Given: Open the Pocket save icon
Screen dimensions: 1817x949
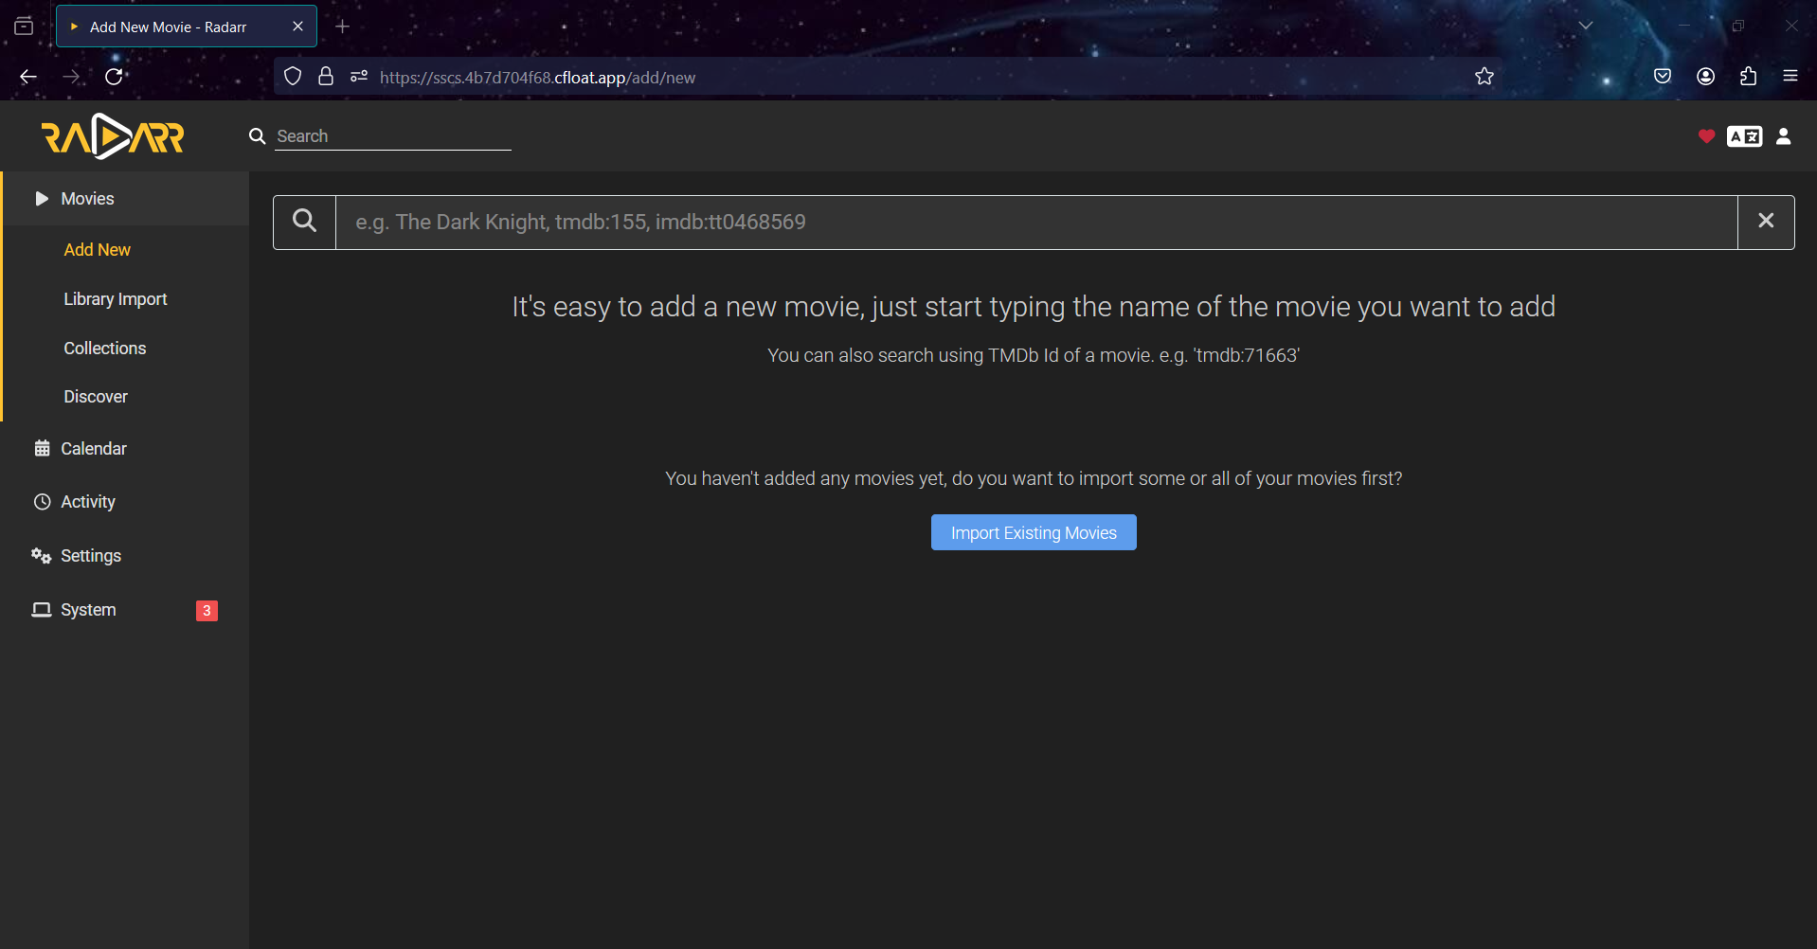Looking at the screenshot, I should tap(1663, 77).
